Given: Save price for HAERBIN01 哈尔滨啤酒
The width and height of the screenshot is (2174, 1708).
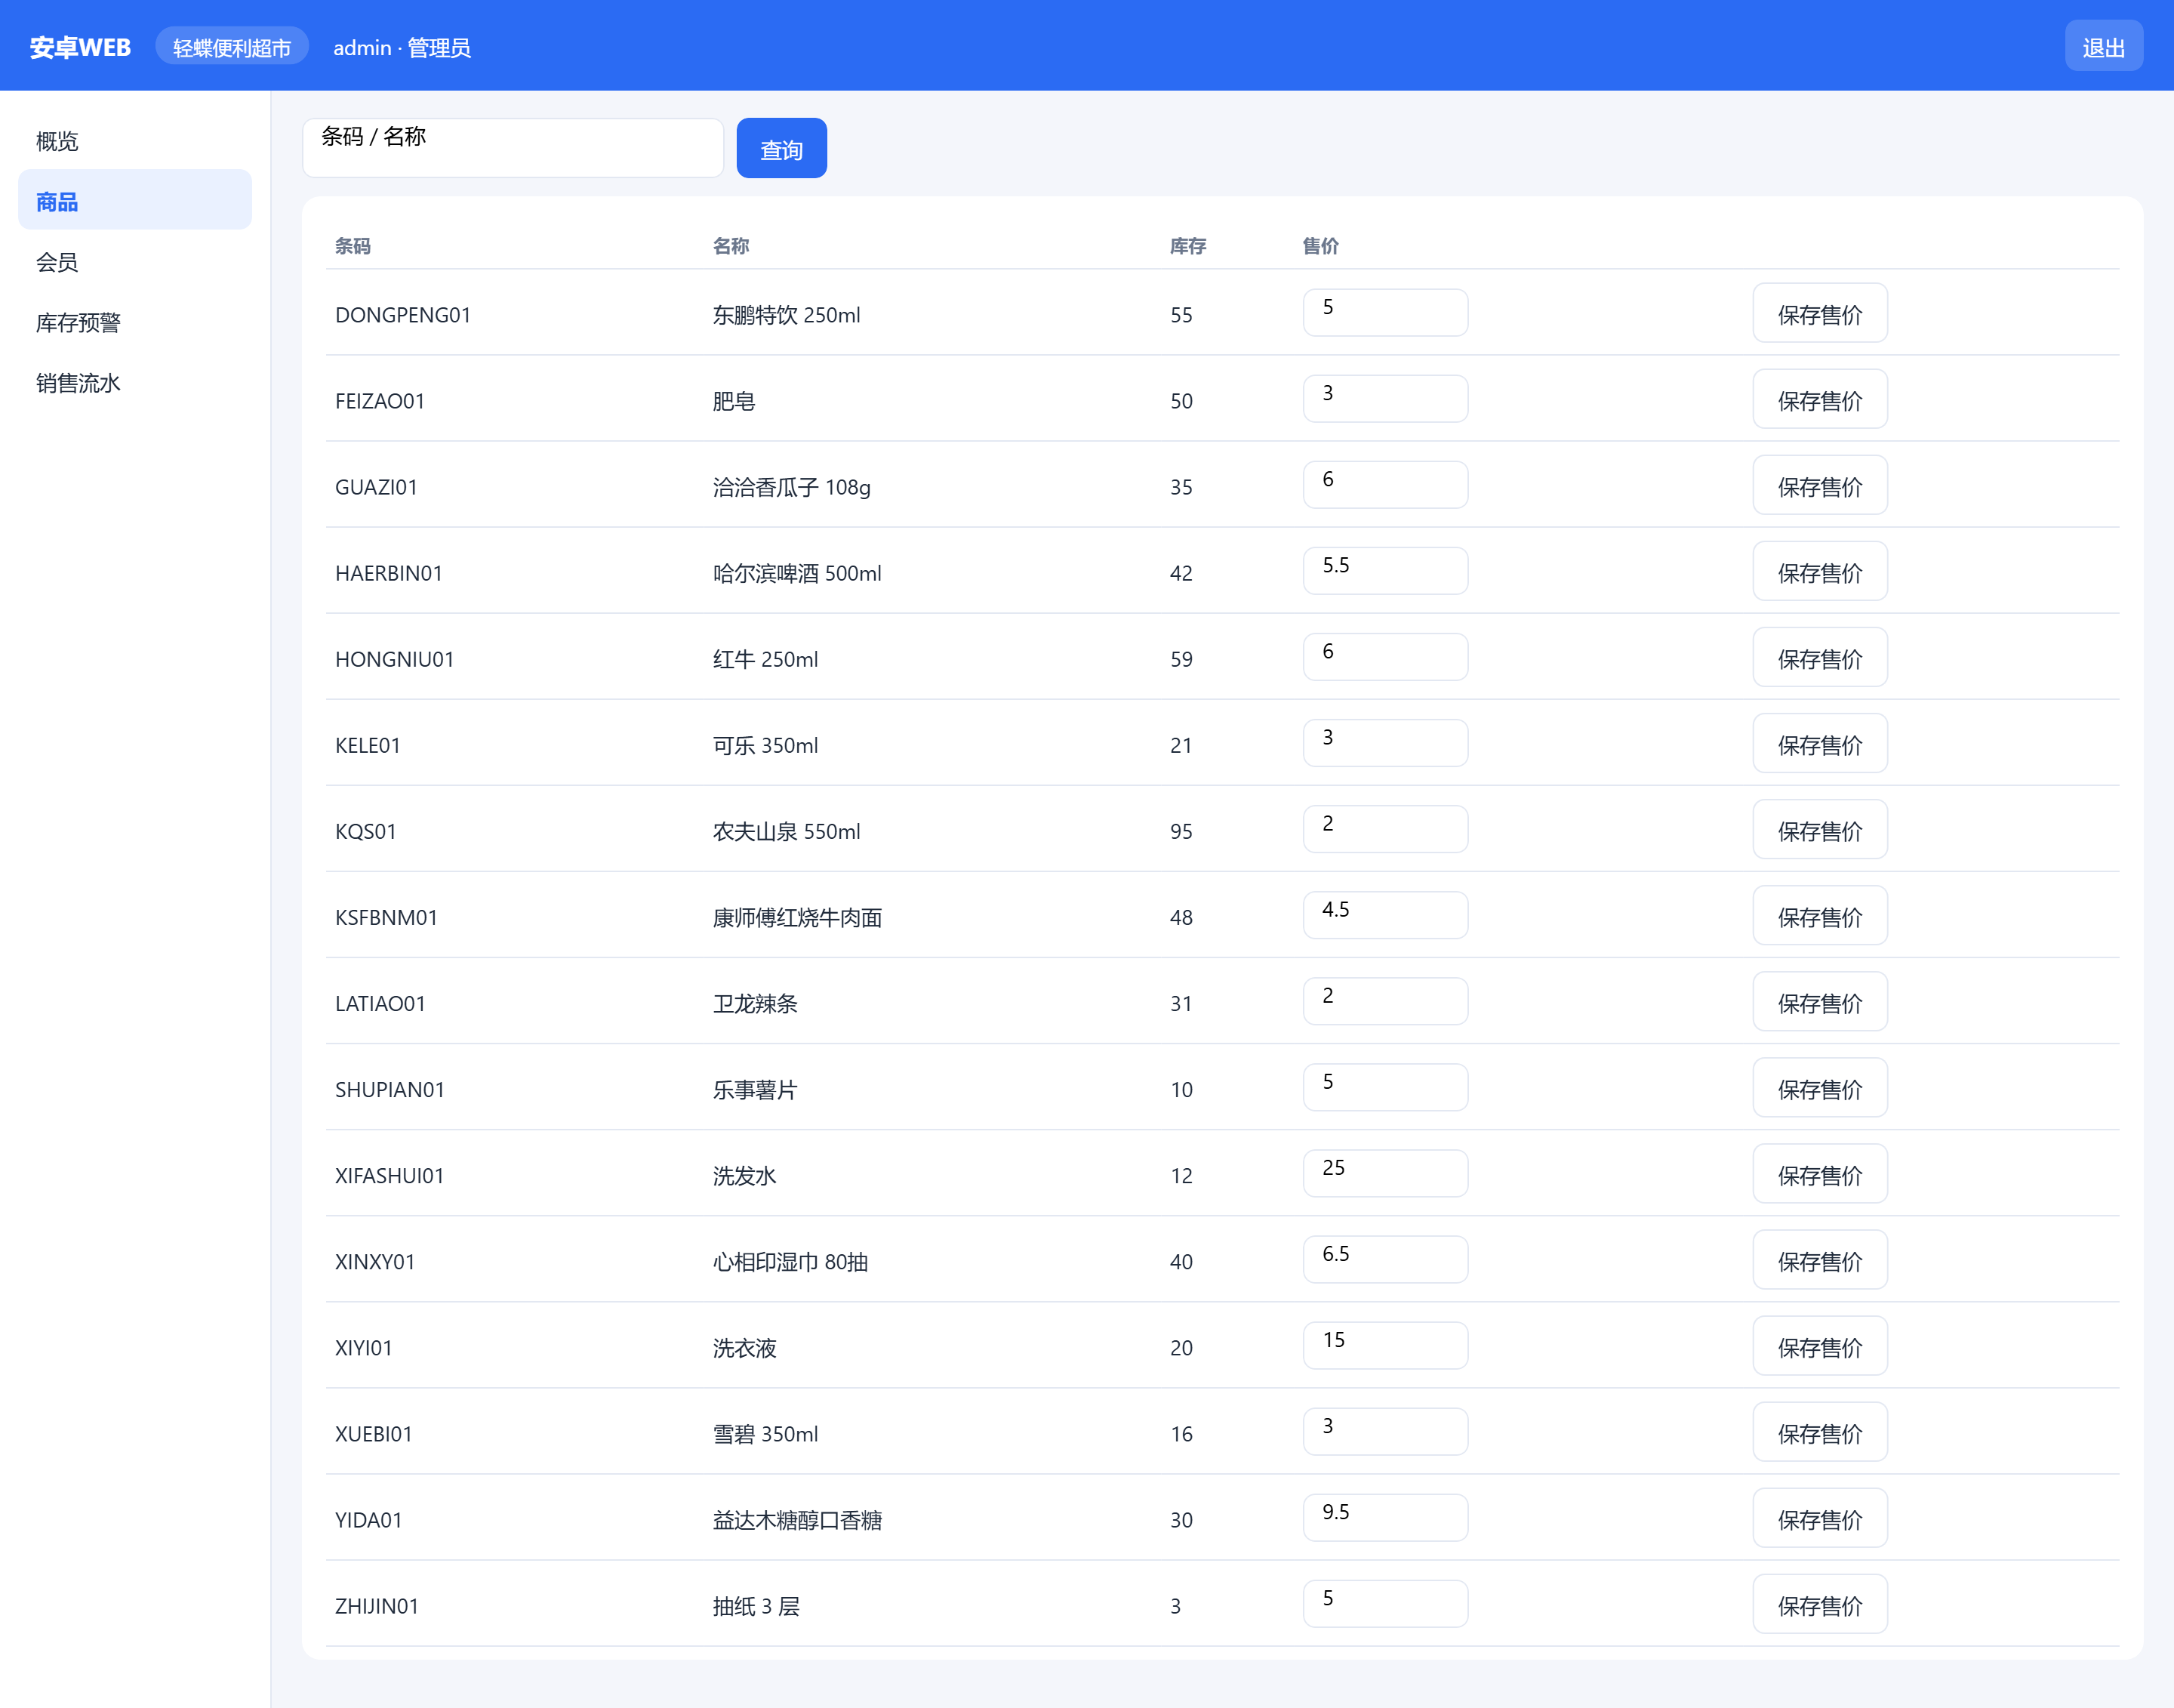Looking at the screenshot, I should click(1819, 572).
